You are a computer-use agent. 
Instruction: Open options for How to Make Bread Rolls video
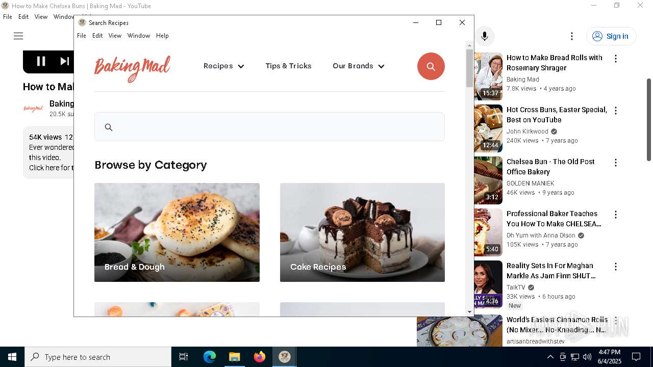point(616,59)
